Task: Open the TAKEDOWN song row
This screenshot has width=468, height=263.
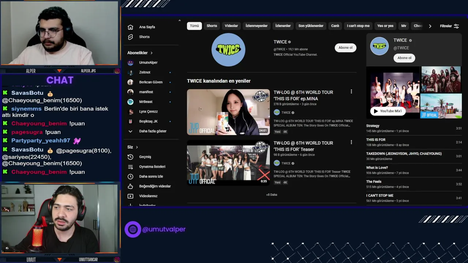Action: click(x=414, y=156)
